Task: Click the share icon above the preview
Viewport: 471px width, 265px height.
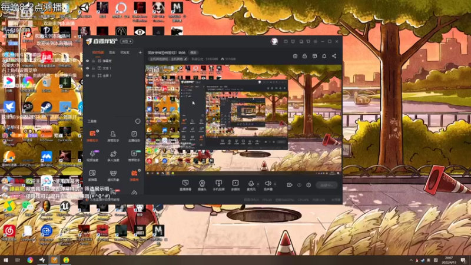Action: pos(334,56)
